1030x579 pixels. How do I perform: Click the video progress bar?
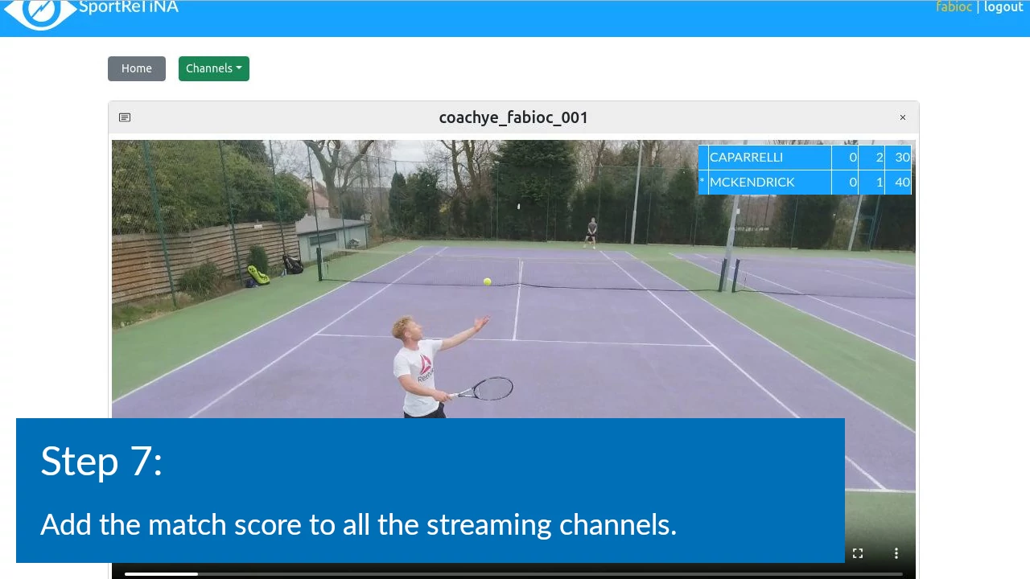coord(513,573)
